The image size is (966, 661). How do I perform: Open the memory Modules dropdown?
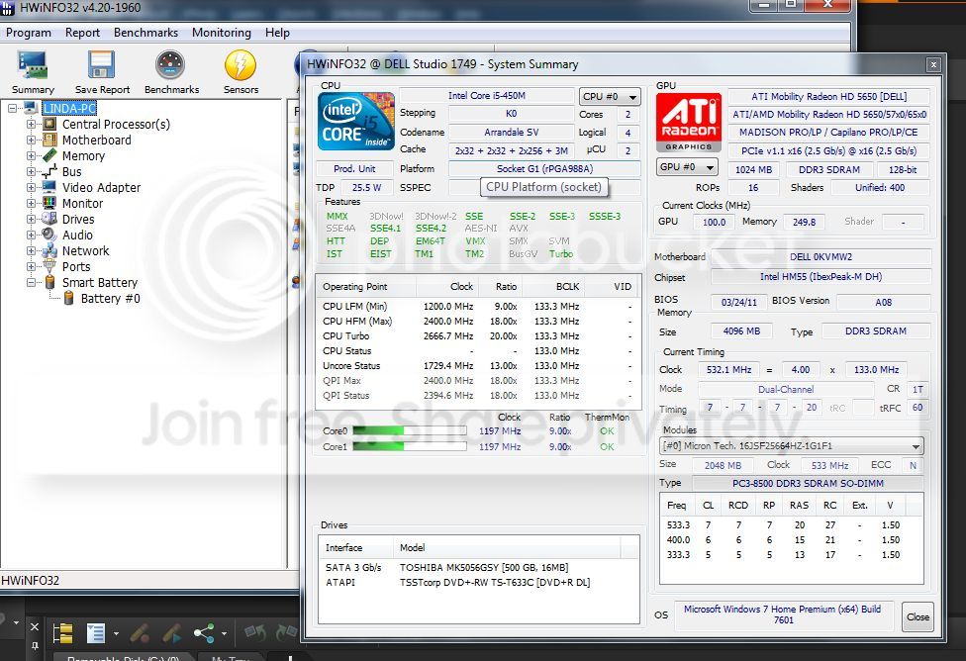tap(791, 445)
